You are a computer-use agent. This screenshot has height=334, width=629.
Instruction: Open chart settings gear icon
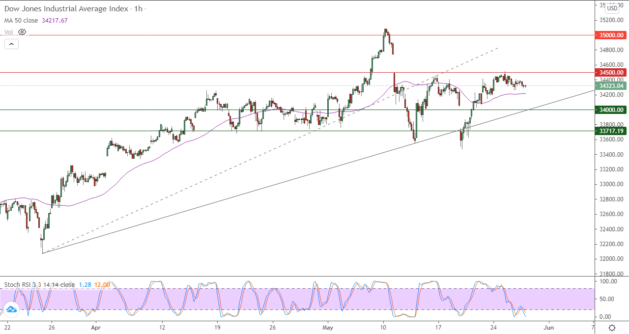612,328
